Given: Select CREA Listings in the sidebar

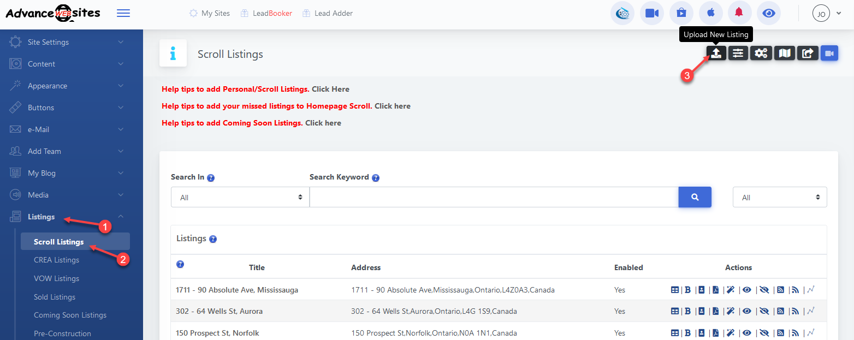Looking at the screenshot, I should 56,260.
